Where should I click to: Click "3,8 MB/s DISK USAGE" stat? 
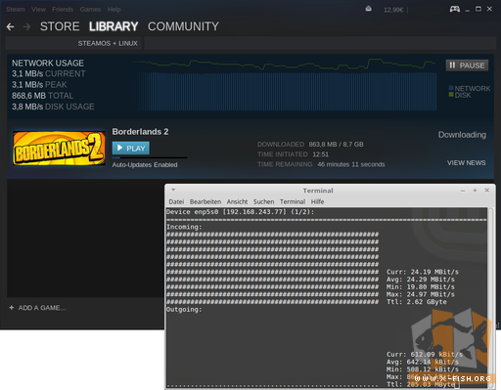[x=53, y=107]
